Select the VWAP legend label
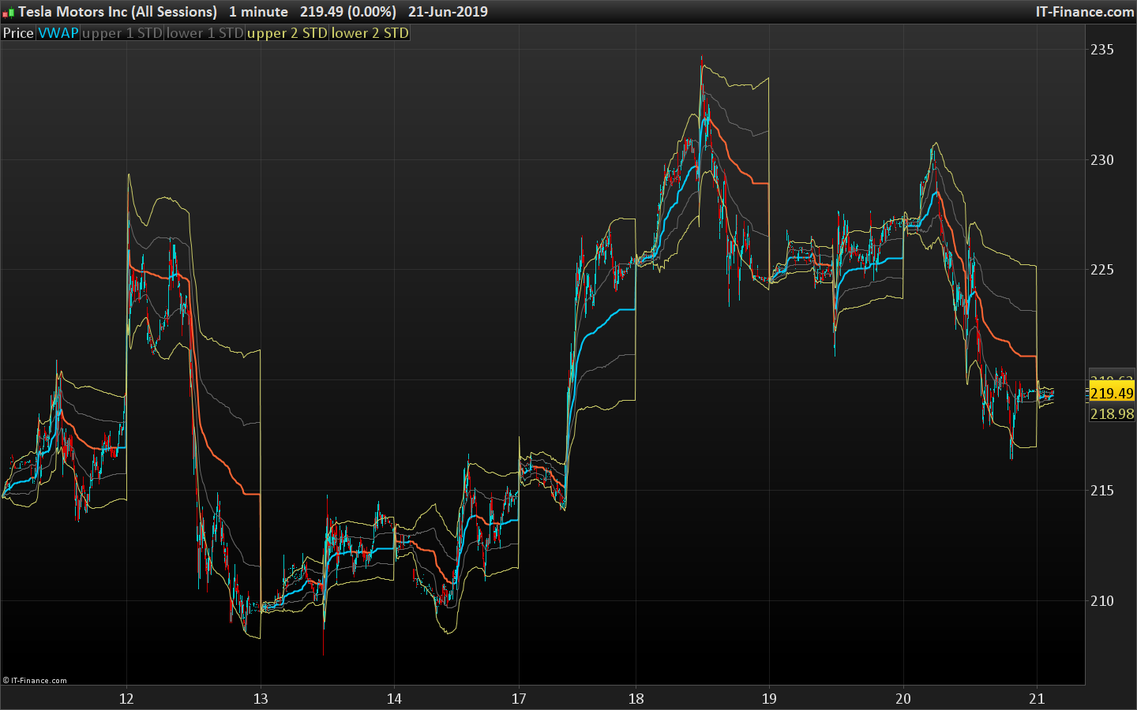Screen dimensions: 1137x710 (x=58, y=33)
